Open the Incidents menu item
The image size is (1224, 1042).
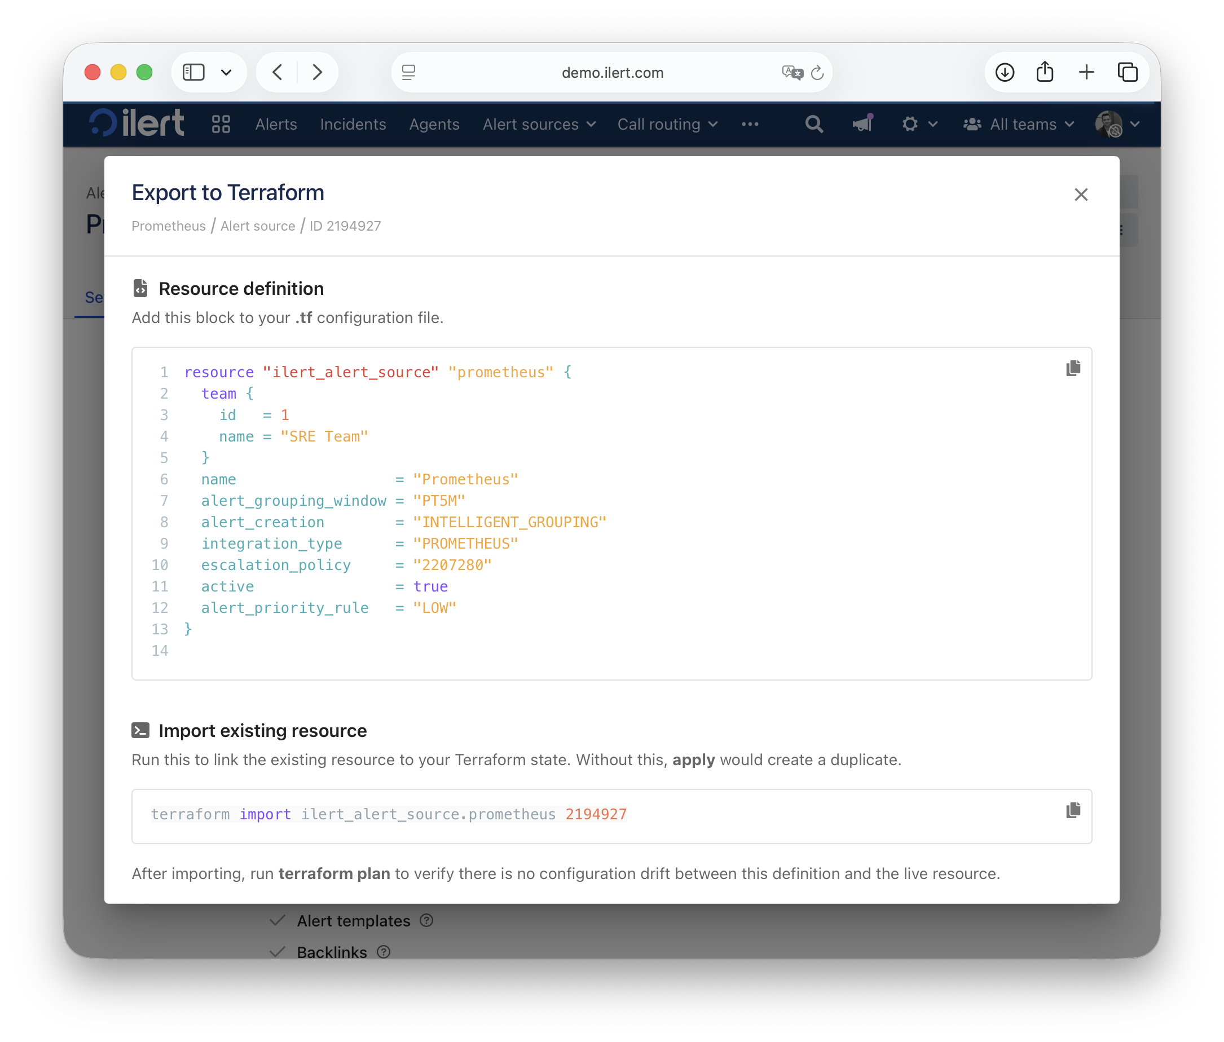click(353, 124)
